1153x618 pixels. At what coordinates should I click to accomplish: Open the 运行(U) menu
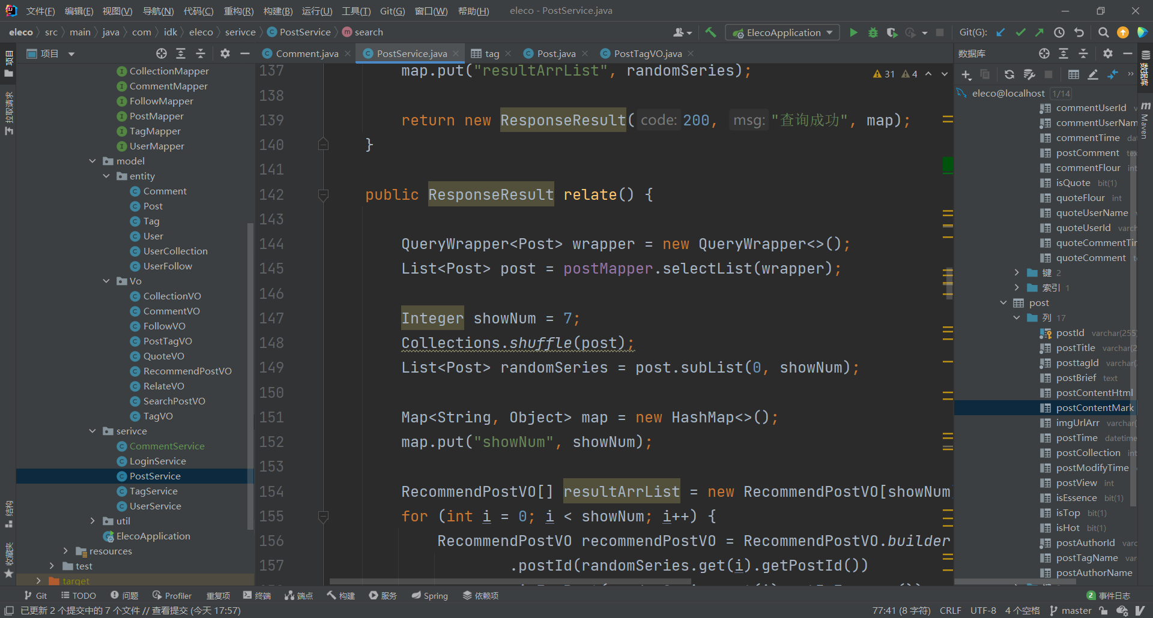coord(316,11)
